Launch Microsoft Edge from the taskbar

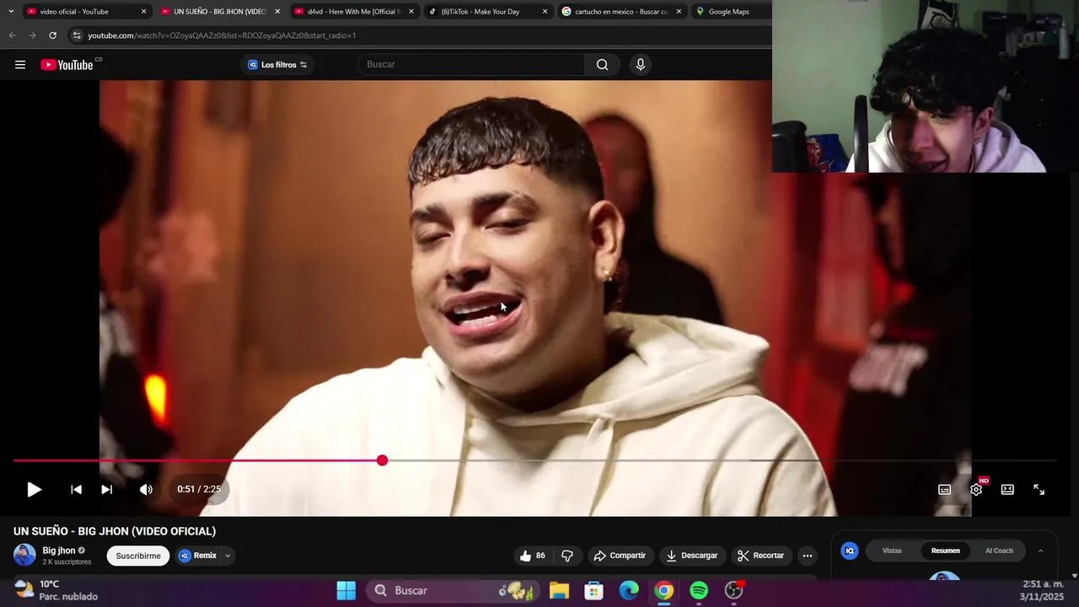pyautogui.click(x=629, y=591)
